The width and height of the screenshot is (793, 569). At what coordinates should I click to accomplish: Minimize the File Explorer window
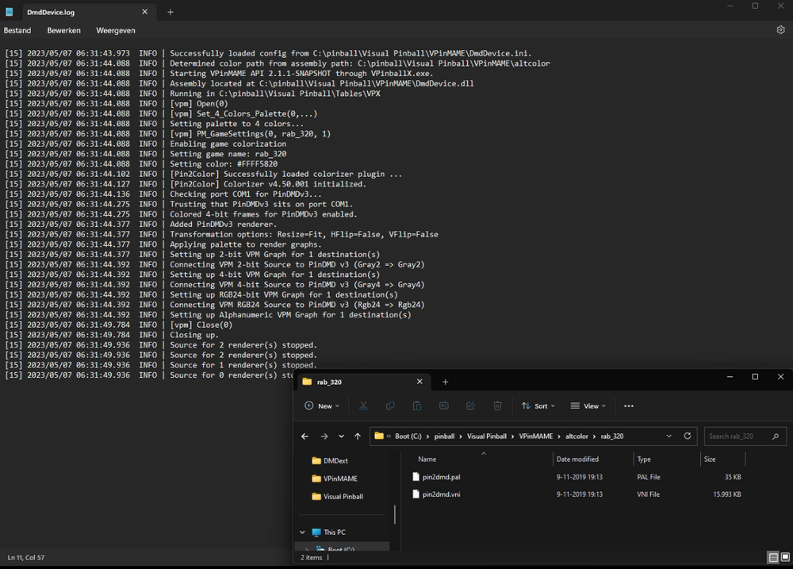click(x=730, y=377)
